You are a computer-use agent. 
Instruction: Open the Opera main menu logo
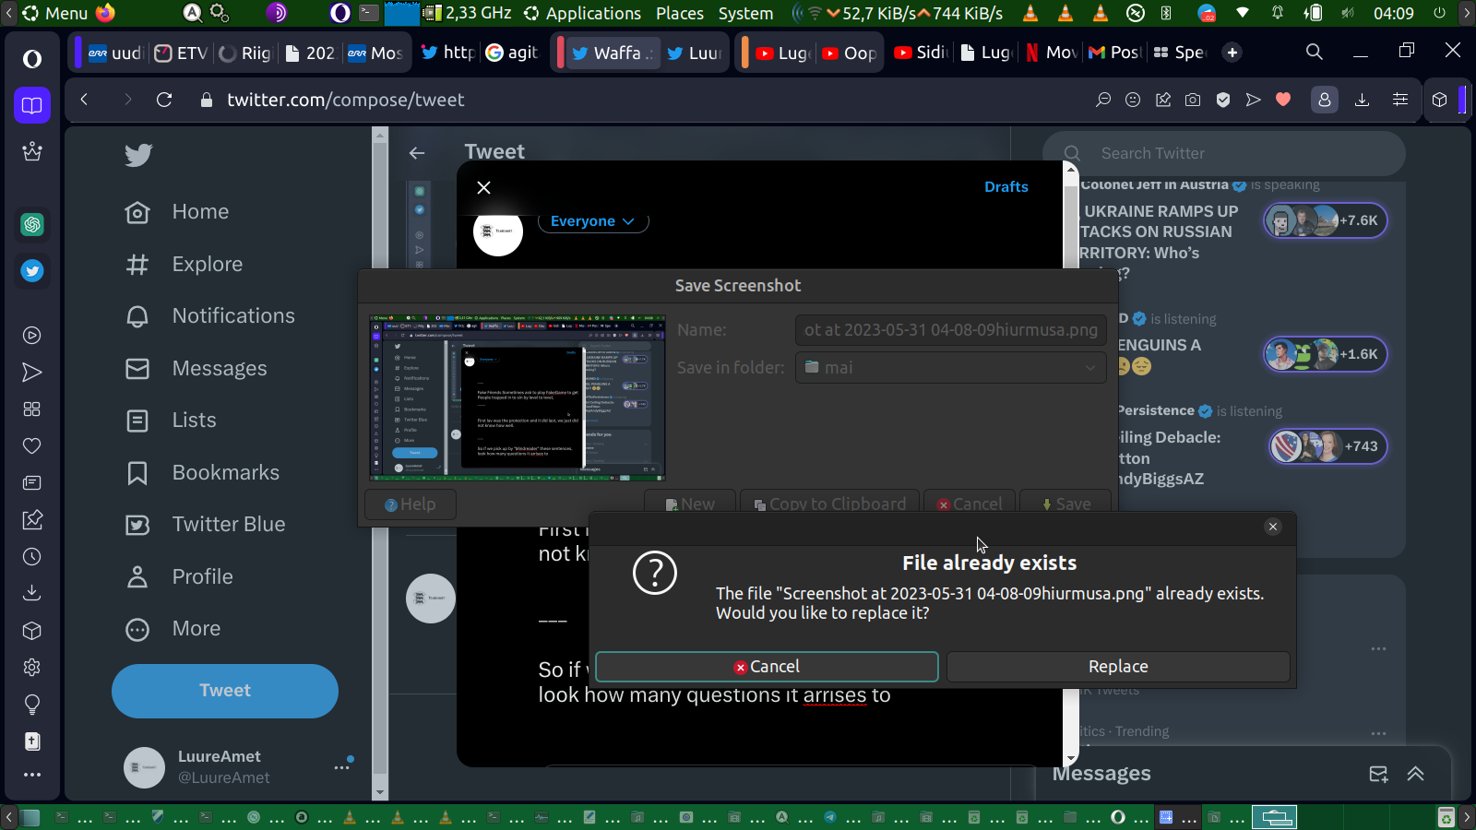click(32, 59)
